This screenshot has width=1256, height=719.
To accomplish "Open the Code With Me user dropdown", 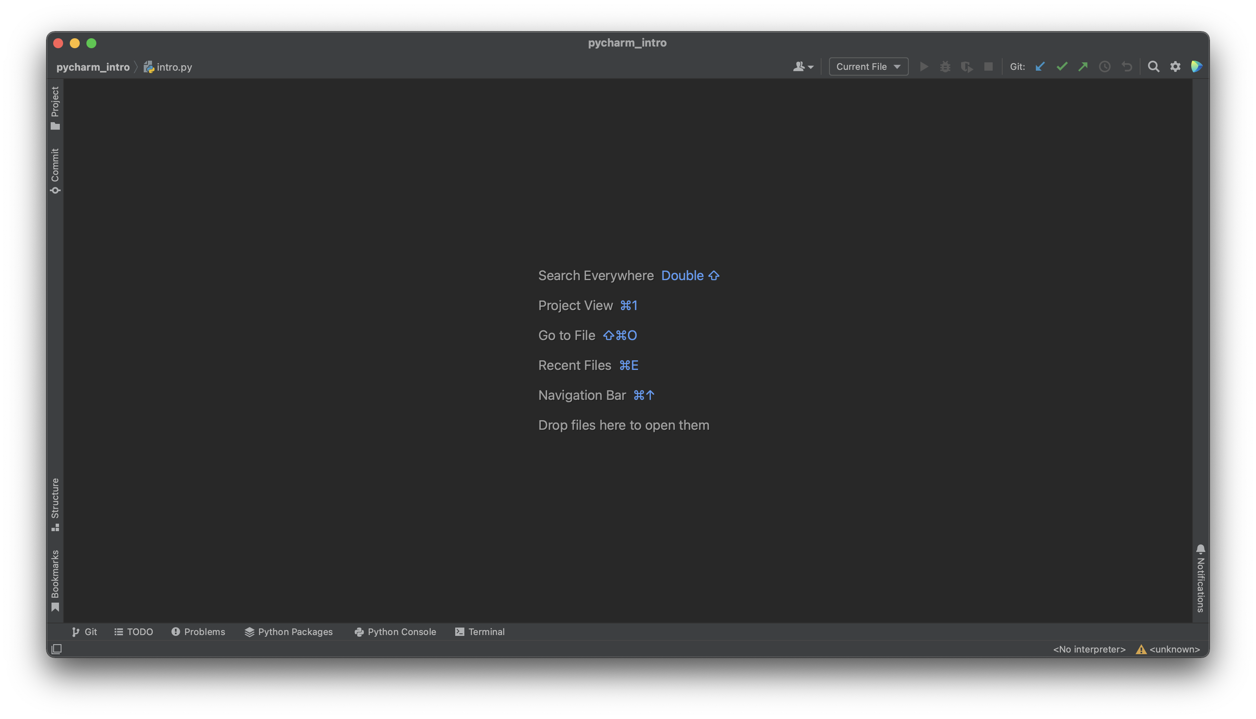I will pos(803,66).
